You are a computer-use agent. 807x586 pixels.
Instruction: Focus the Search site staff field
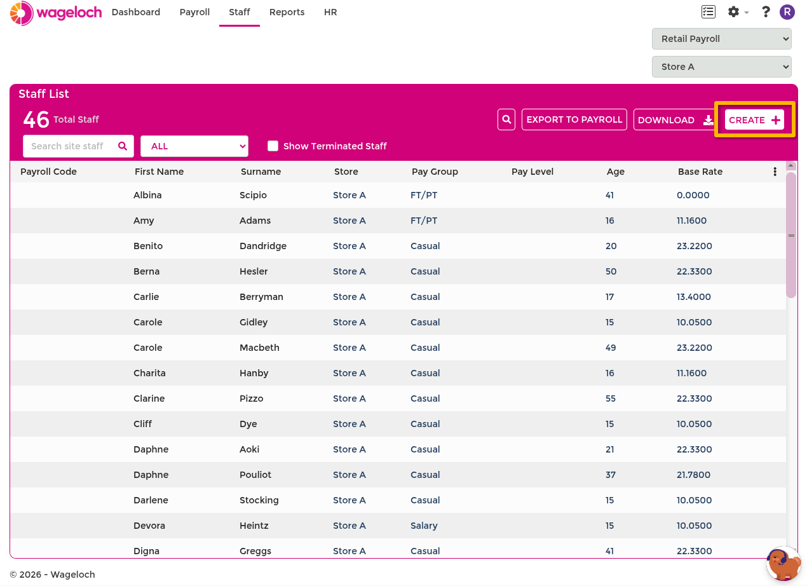click(70, 146)
